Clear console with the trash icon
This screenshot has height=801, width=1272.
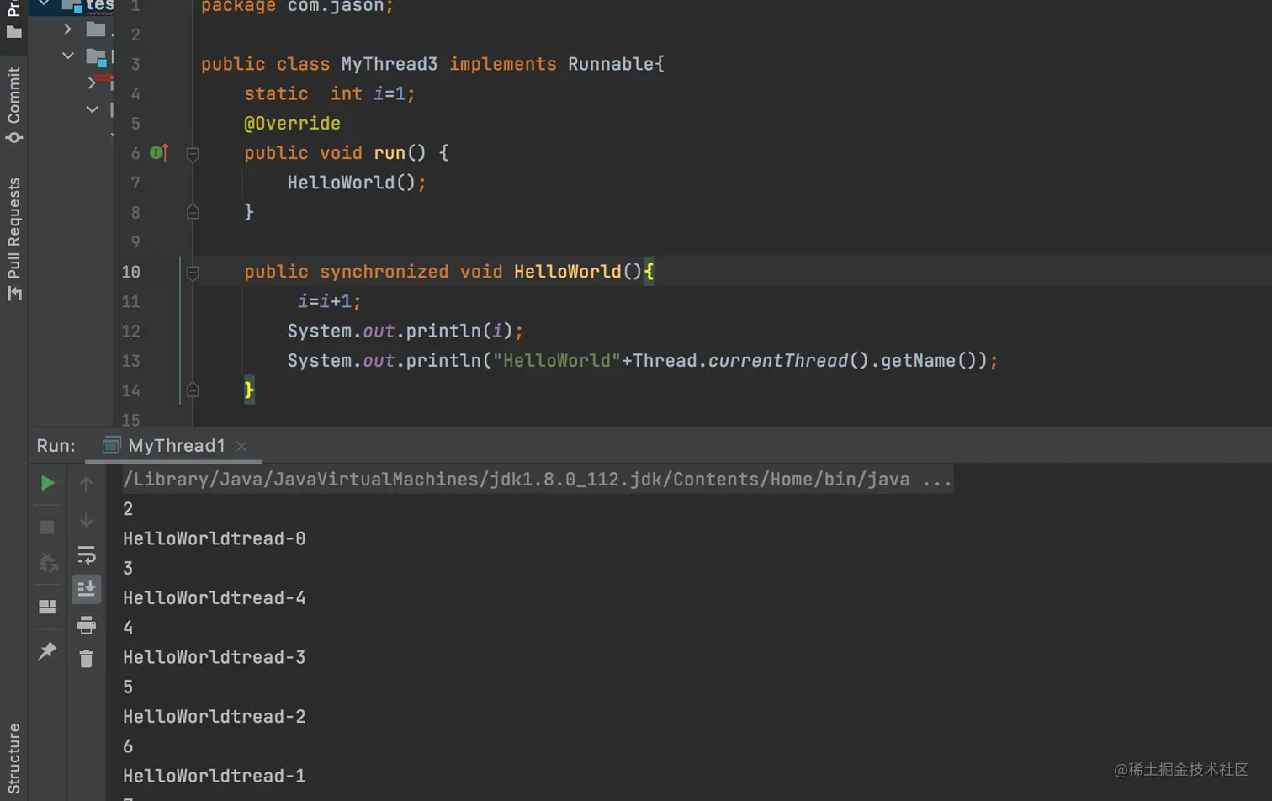pos(86,659)
